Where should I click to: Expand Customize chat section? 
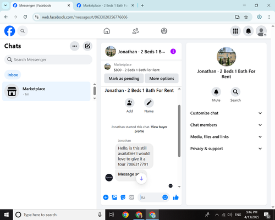point(226,113)
